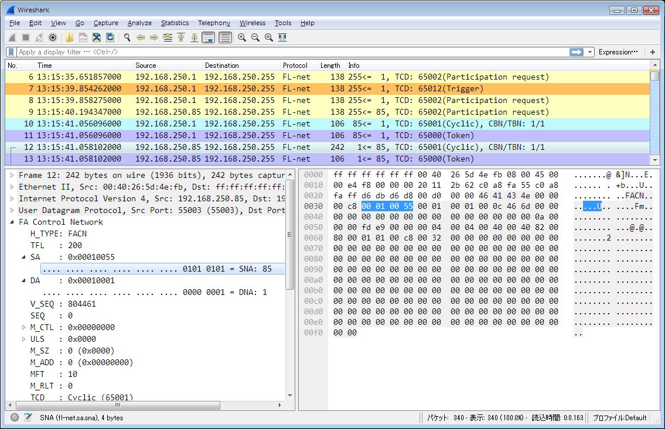Expand the User Datagram Protocol node
This screenshot has width=665, height=429.
[x=12, y=211]
